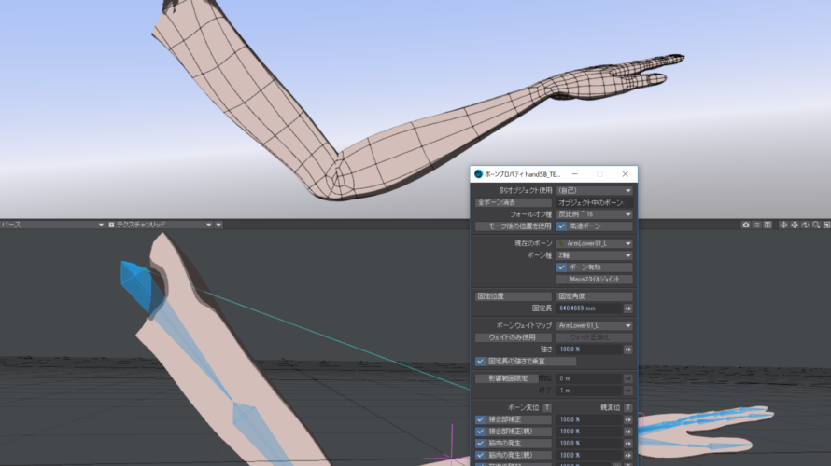
Task: Minimize the ボーンプロパティ dialog
Action: pos(574,174)
